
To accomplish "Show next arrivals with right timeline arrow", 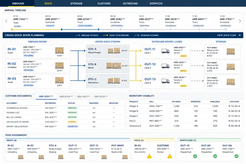I will click(240, 21).
